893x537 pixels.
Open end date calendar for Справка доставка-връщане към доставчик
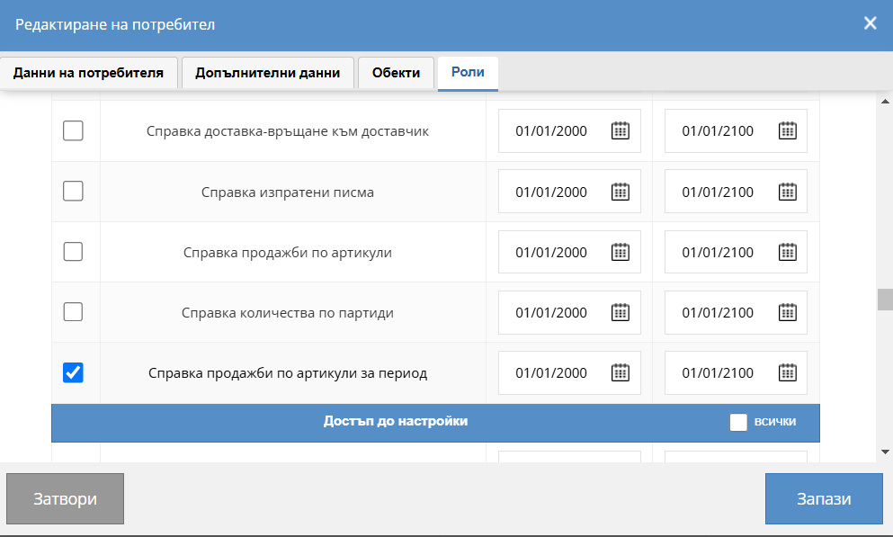[787, 131]
